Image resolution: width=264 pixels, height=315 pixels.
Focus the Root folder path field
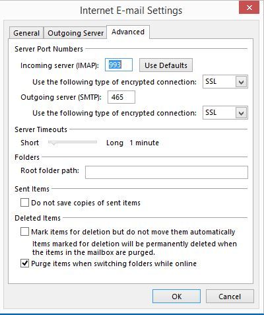tap(166, 172)
